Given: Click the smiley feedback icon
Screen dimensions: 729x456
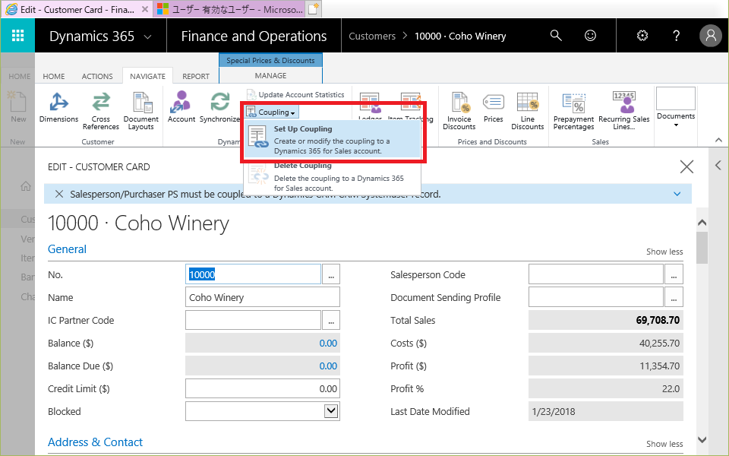Looking at the screenshot, I should coord(590,36).
